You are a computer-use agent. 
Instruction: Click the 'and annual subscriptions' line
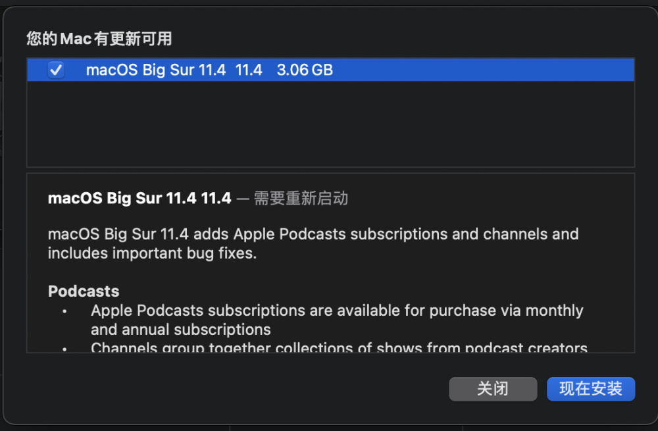coord(181,329)
